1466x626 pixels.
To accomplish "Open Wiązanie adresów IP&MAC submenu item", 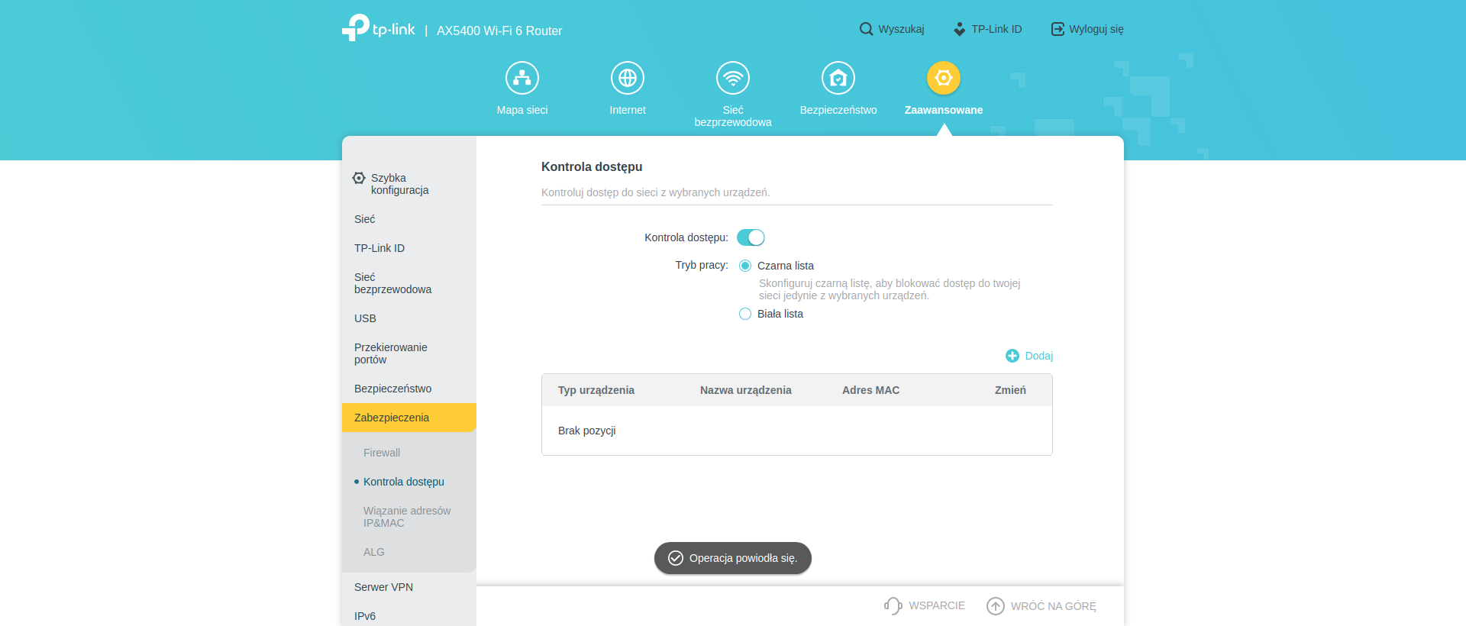I will (407, 517).
